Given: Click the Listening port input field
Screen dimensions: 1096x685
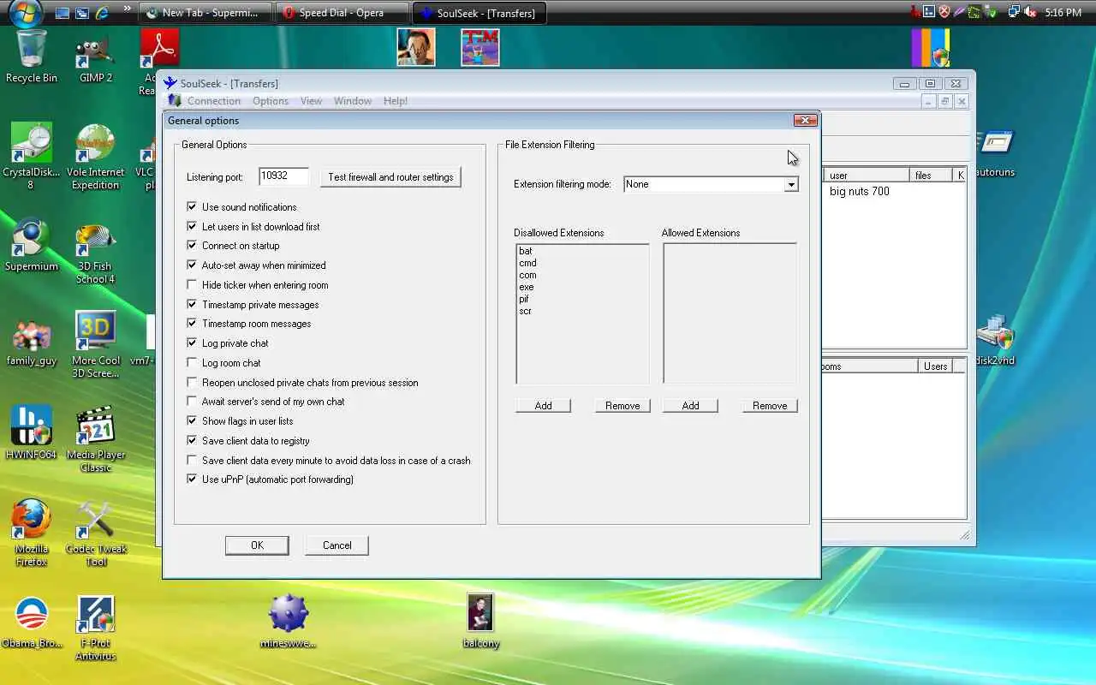Looking at the screenshot, I should (283, 176).
